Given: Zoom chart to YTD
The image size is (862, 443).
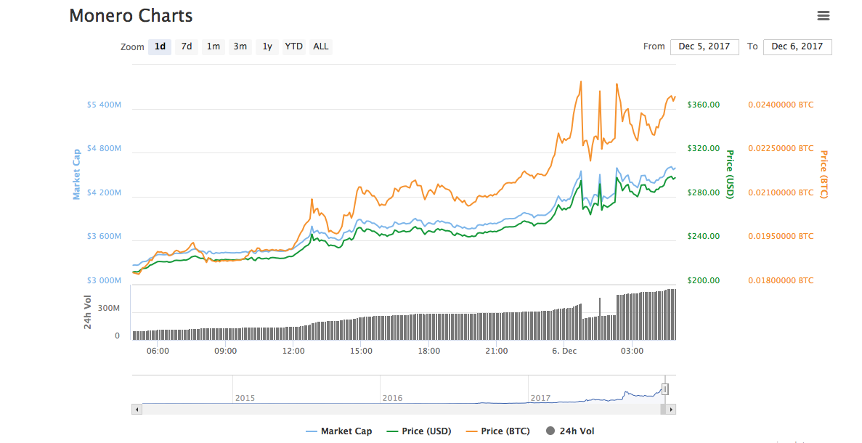Looking at the screenshot, I should 293,46.
